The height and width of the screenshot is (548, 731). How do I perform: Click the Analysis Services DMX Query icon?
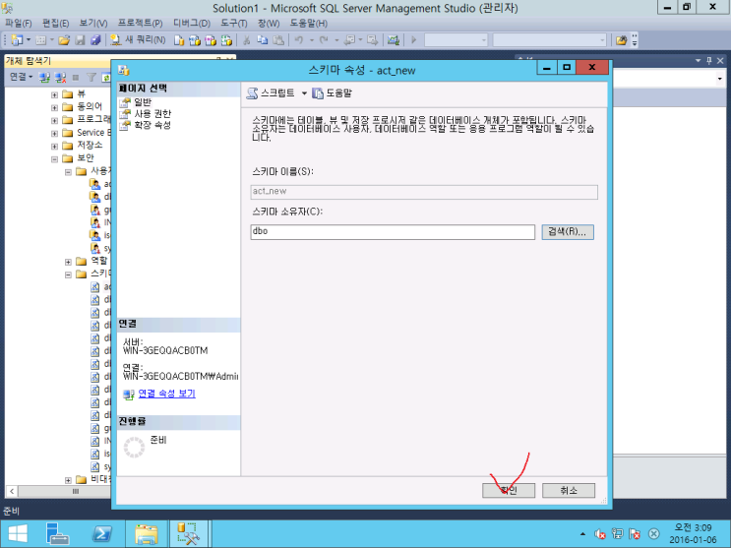211,40
